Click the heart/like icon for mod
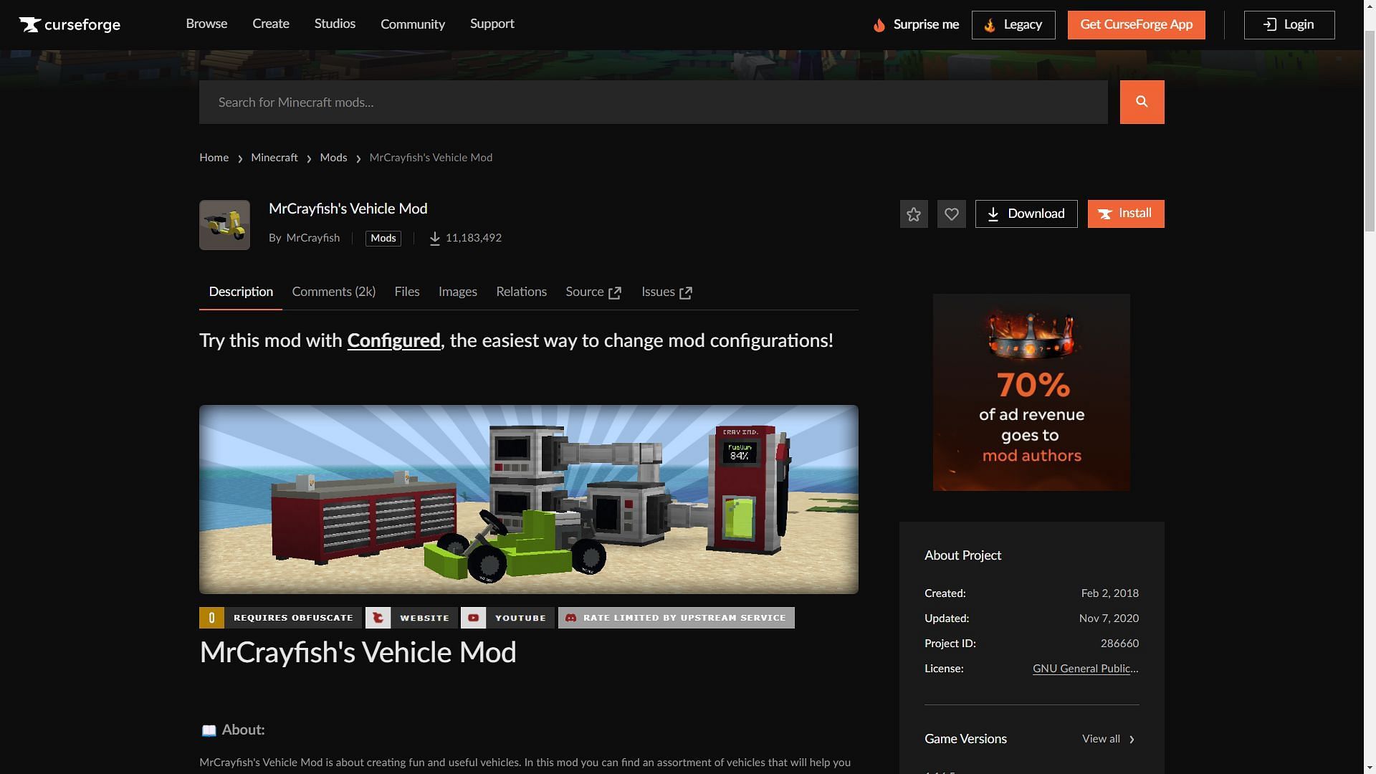 click(x=952, y=214)
